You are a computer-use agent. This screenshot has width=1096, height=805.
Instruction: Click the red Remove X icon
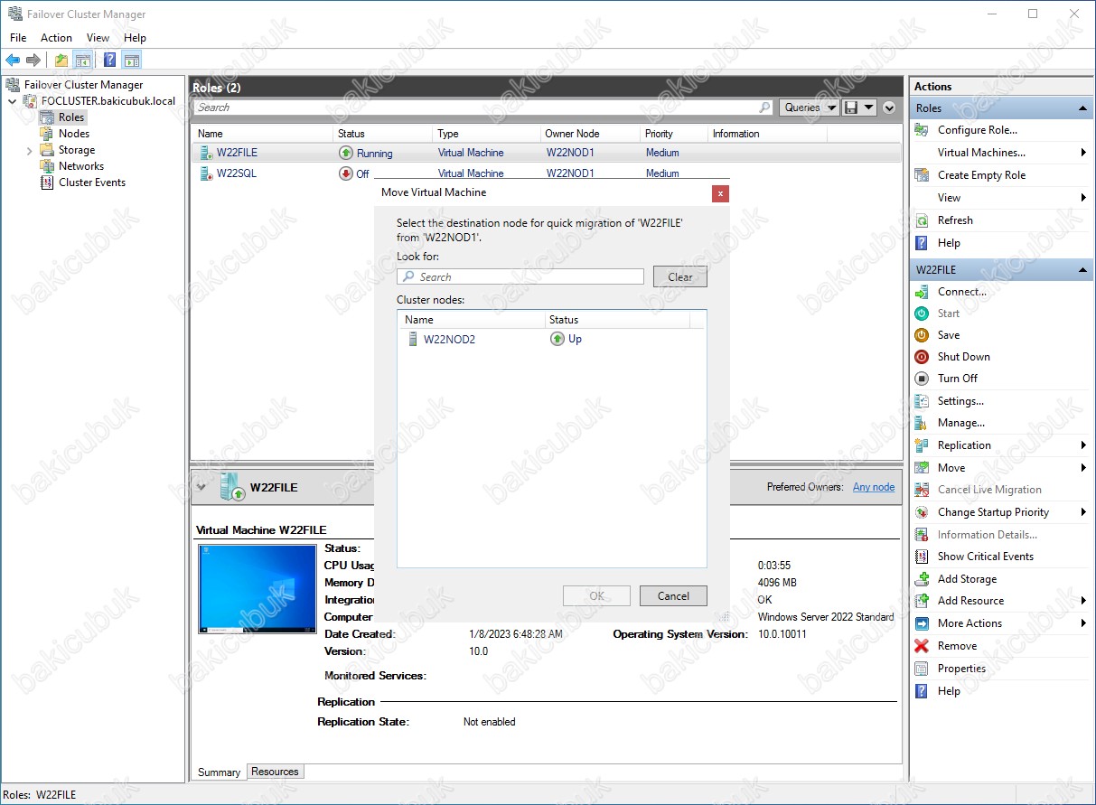pyautogui.click(x=922, y=646)
